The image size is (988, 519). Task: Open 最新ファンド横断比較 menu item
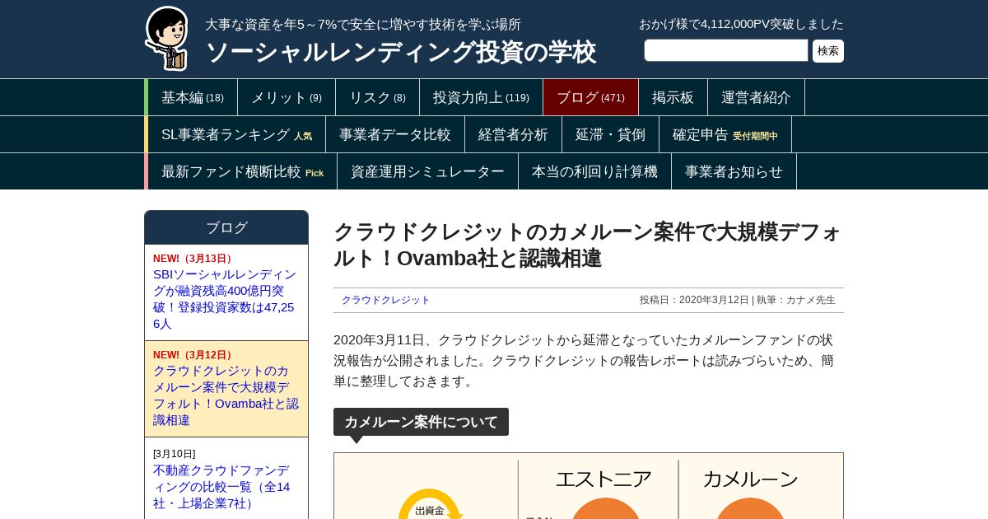tap(242, 171)
